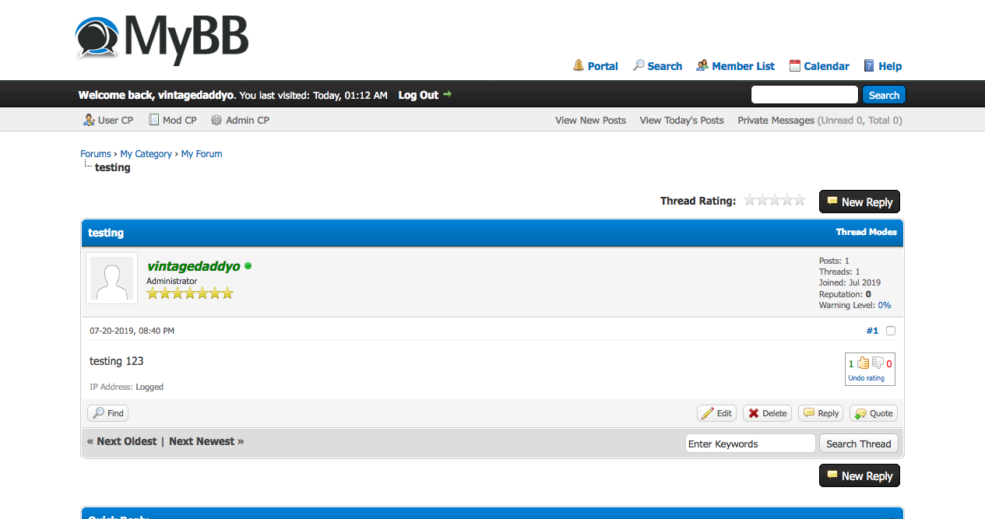
Task: Click the Quote post button
Action: [x=873, y=413]
